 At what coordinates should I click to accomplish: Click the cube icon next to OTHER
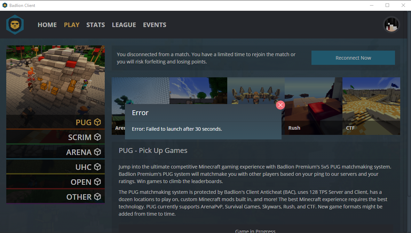[x=97, y=197]
